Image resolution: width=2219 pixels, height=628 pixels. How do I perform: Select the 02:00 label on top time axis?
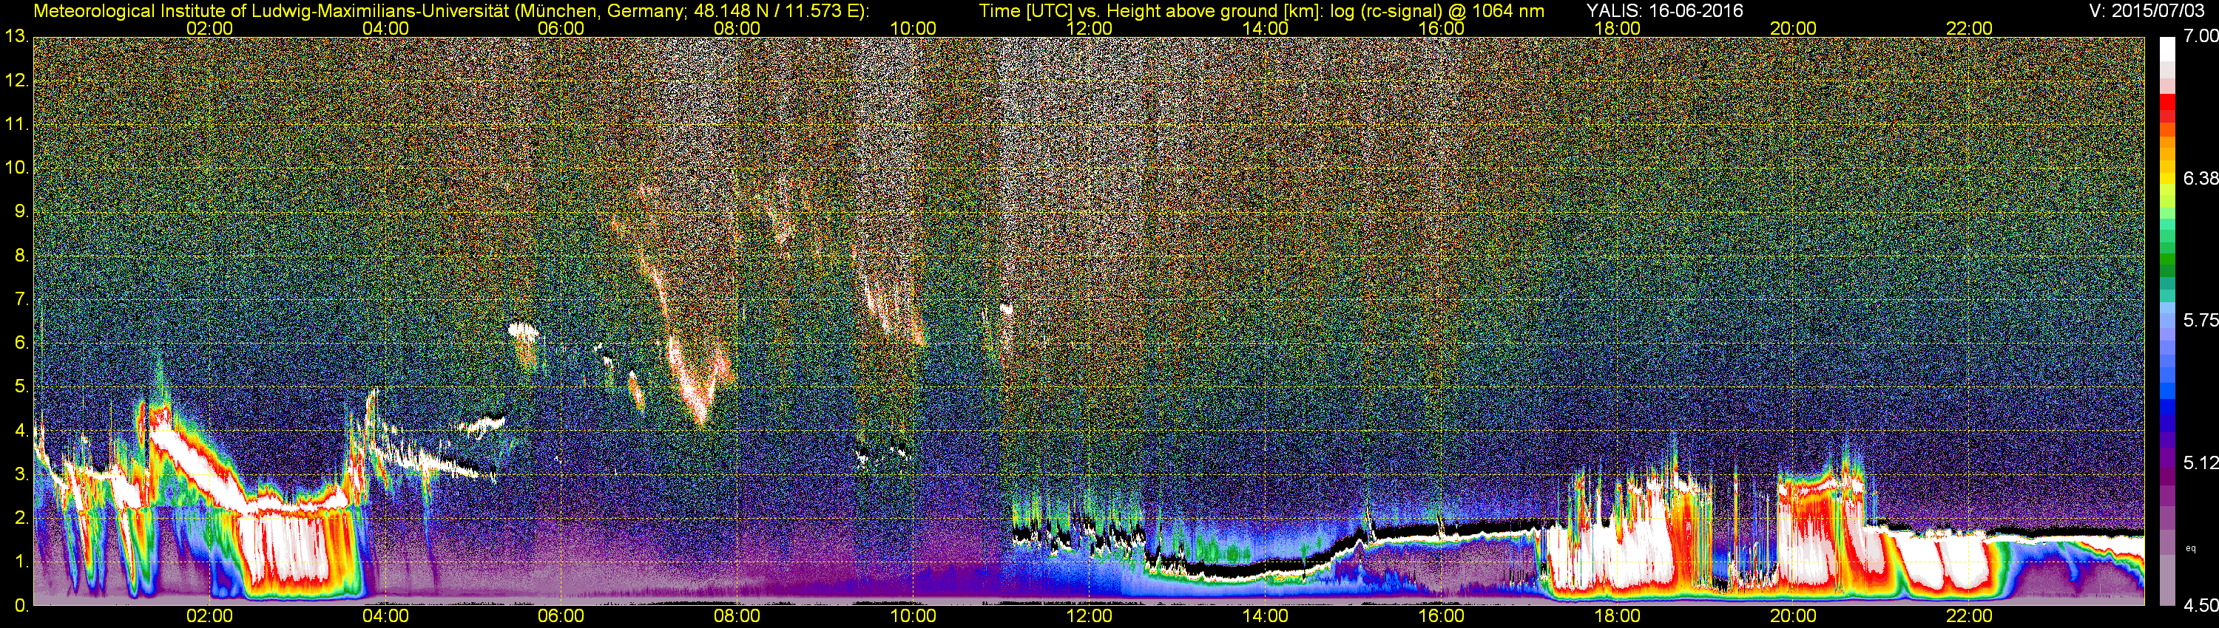pos(209,28)
